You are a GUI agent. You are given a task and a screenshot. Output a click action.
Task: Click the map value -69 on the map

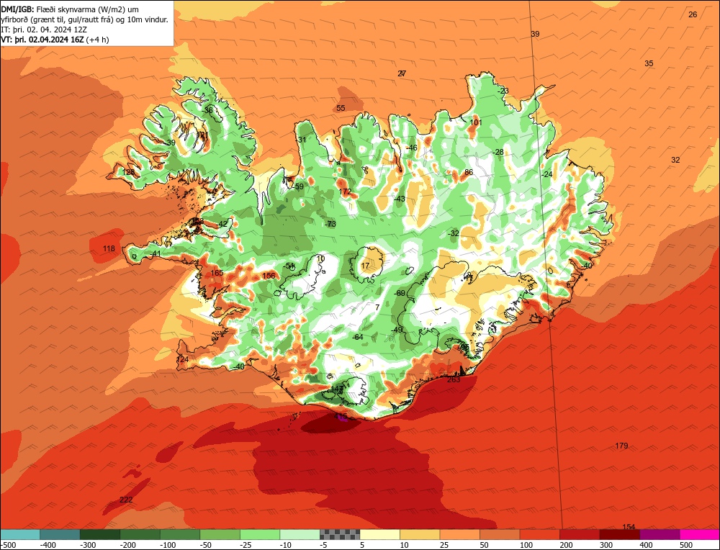(400, 294)
